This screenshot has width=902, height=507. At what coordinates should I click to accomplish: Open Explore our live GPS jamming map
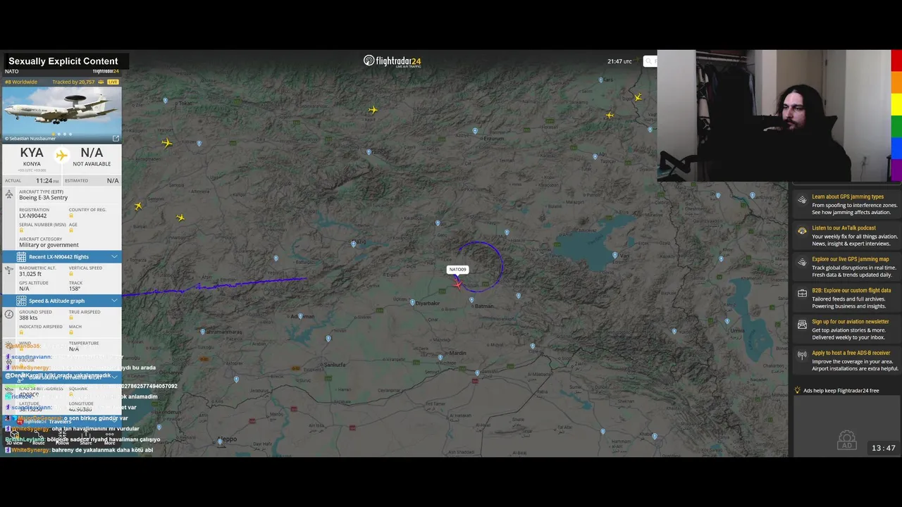[x=851, y=259]
